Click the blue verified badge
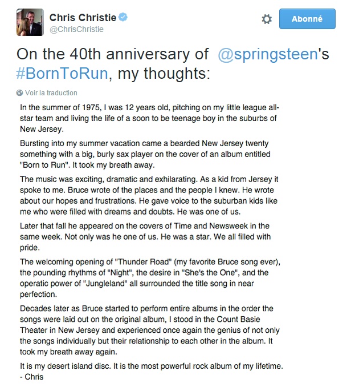 click(123, 18)
